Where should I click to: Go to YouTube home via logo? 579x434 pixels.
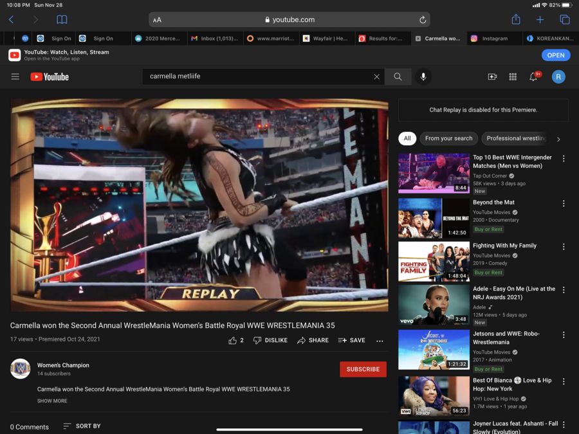50,77
